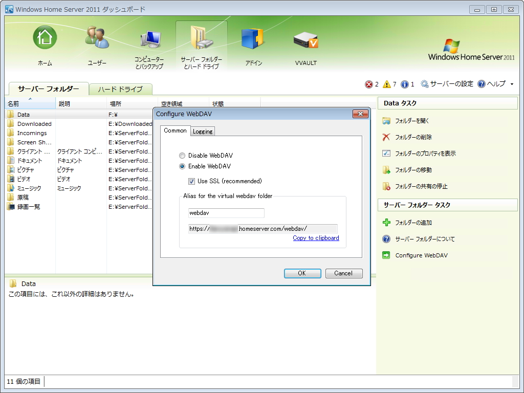Open the アドイン icon
Screen dimensions: 524x393
point(252,37)
